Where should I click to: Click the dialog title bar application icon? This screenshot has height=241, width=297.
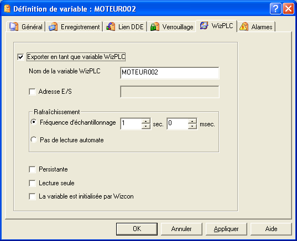click(x=7, y=9)
